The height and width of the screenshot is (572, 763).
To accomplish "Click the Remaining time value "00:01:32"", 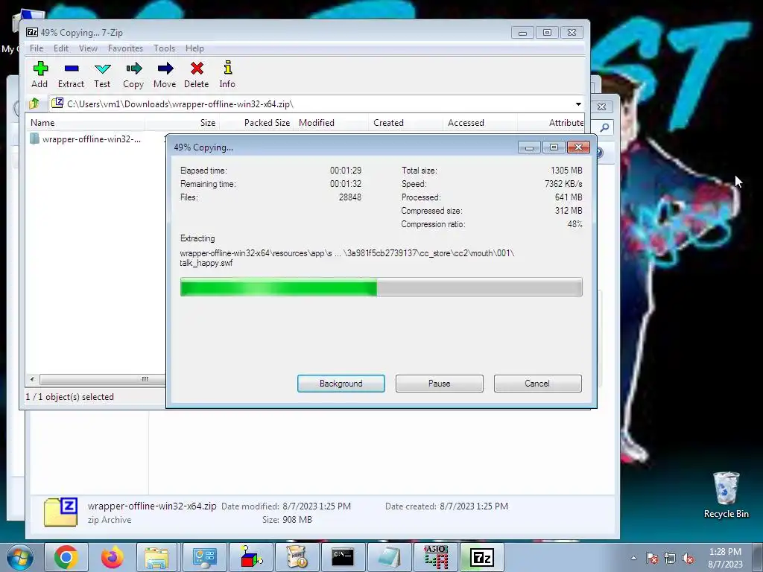I will pos(346,184).
